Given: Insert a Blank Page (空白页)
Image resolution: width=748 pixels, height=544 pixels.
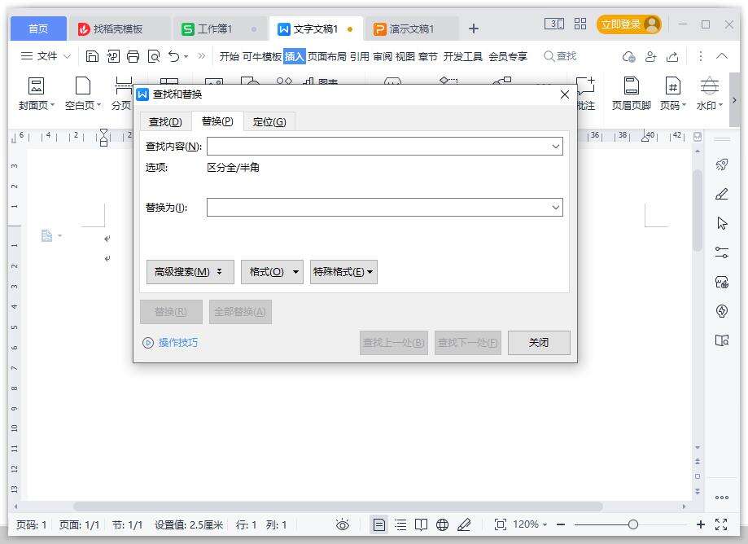Looking at the screenshot, I should coord(83,94).
